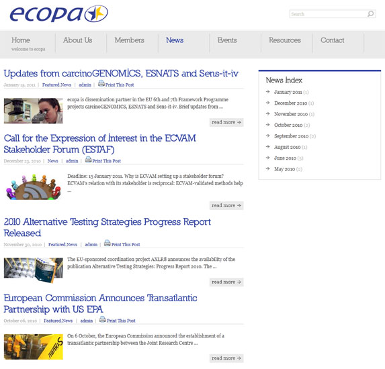Click the search magnifier icon

pos(370,13)
